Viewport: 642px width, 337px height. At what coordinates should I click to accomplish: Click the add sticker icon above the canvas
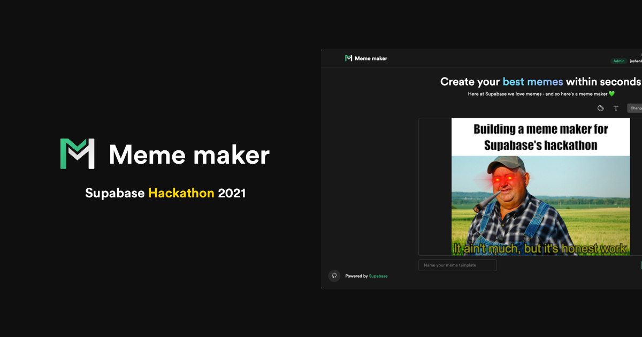point(601,108)
